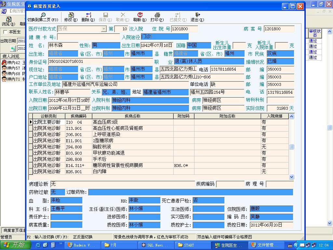This screenshot has width=333, height=250.
Task: Select patient 神内42 icon in patient list
Action: (x=4, y=62)
